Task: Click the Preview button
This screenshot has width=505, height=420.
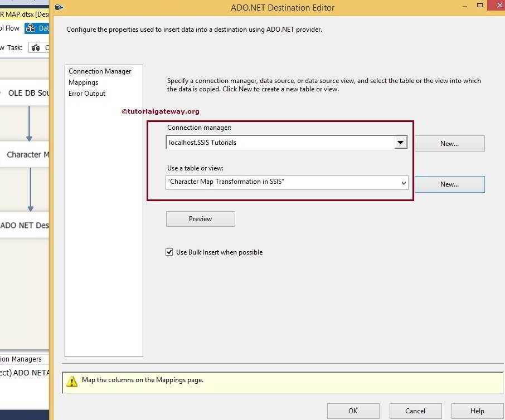Action: click(x=200, y=219)
